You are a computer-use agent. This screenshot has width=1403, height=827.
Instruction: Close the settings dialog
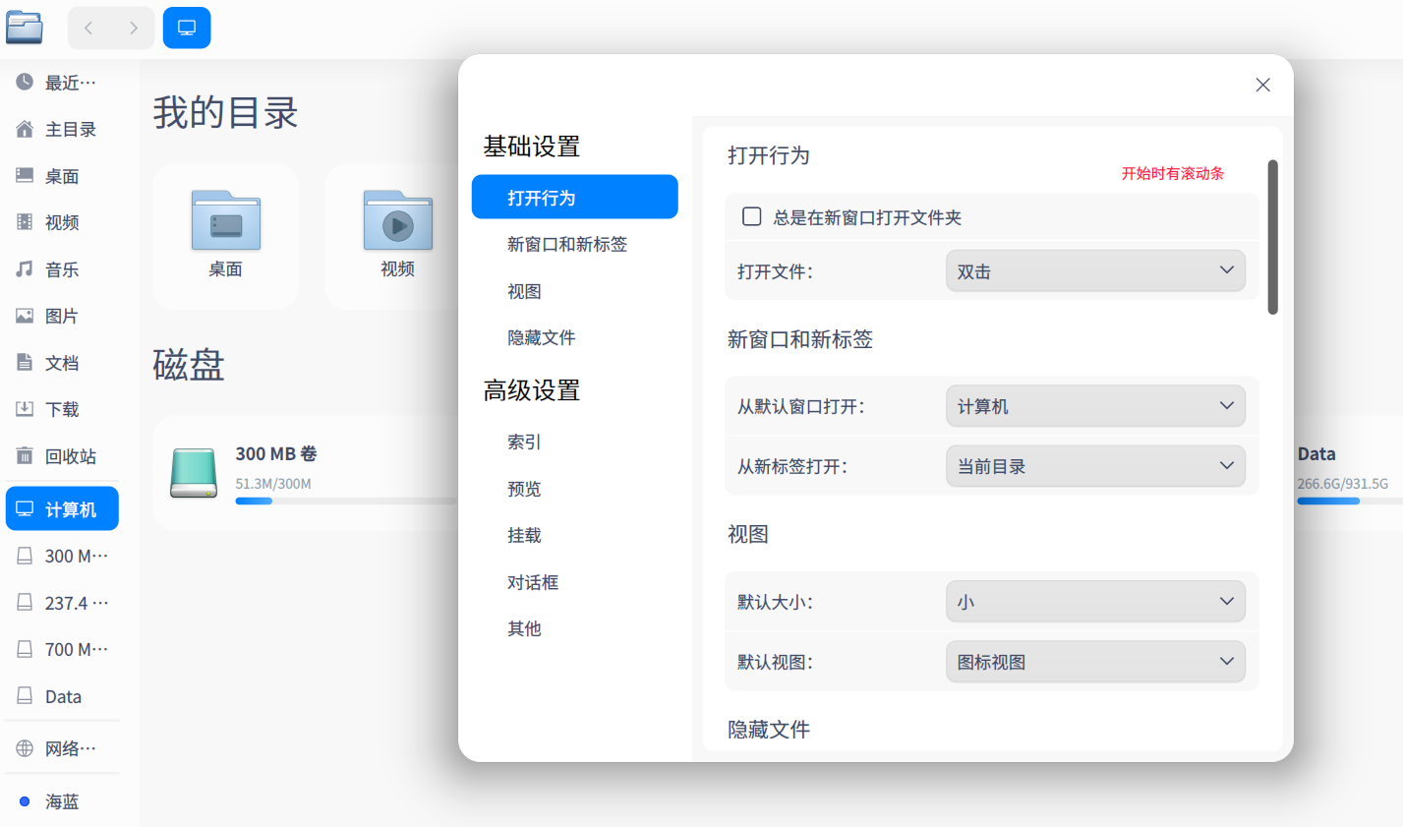(x=1263, y=86)
